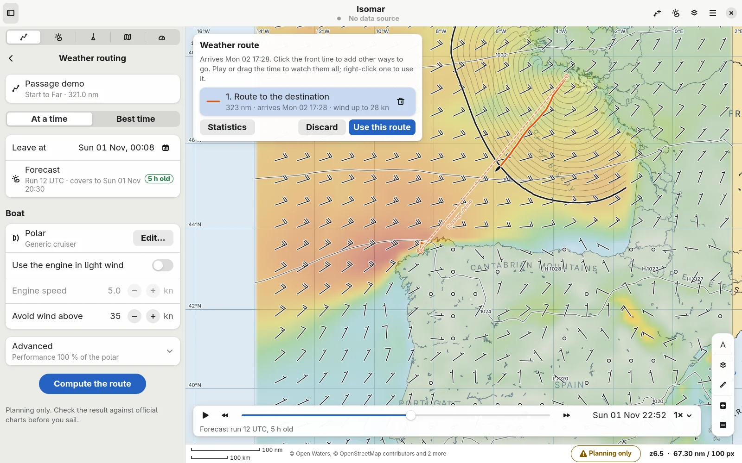
Task: Toggle the sidebar panel icon
Action: click(x=11, y=13)
